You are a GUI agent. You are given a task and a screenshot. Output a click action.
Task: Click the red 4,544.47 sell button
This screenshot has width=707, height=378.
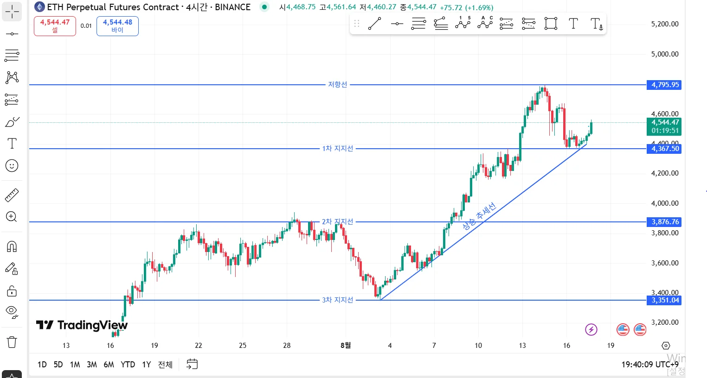pos(55,26)
